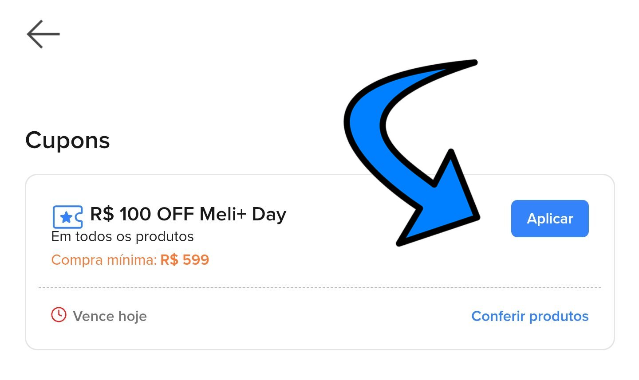Image resolution: width=639 pixels, height=380 pixels.
Task: Click the "Compra mínima" label
Action: click(x=104, y=260)
